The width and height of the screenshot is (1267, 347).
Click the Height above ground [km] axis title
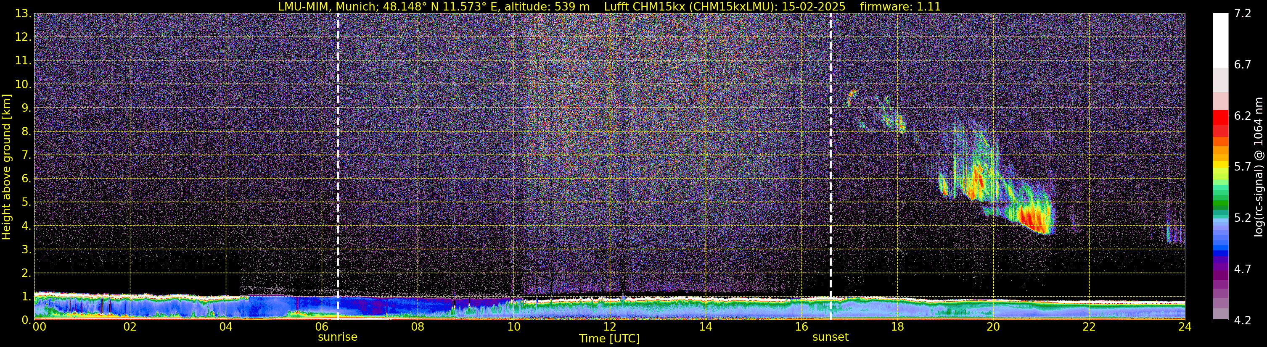click(6, 167)
